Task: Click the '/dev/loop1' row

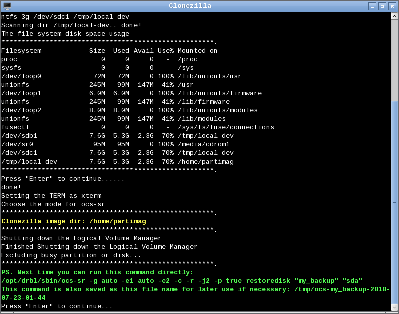Action: 131,93
